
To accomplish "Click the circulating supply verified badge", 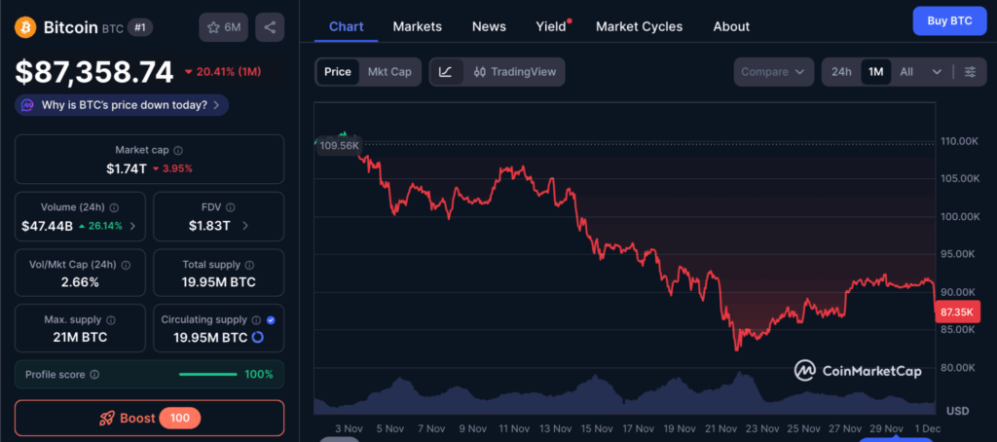I will click(x=271, y=319).
